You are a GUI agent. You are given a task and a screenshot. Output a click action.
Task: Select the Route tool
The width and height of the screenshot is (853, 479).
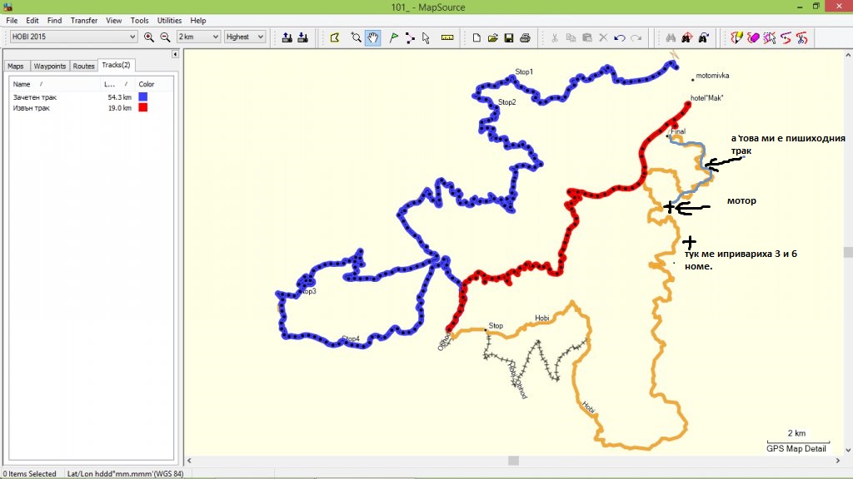click(x=410, y=37)
